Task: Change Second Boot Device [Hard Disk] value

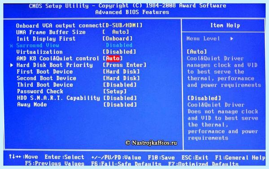Action: 121,78
